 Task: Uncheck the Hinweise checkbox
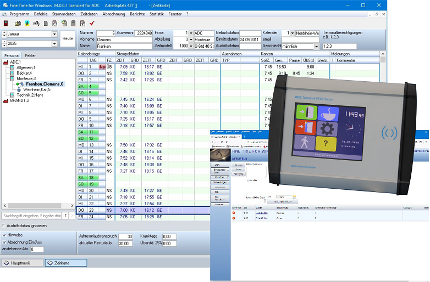pyautogui.click(x=5, y=234)
